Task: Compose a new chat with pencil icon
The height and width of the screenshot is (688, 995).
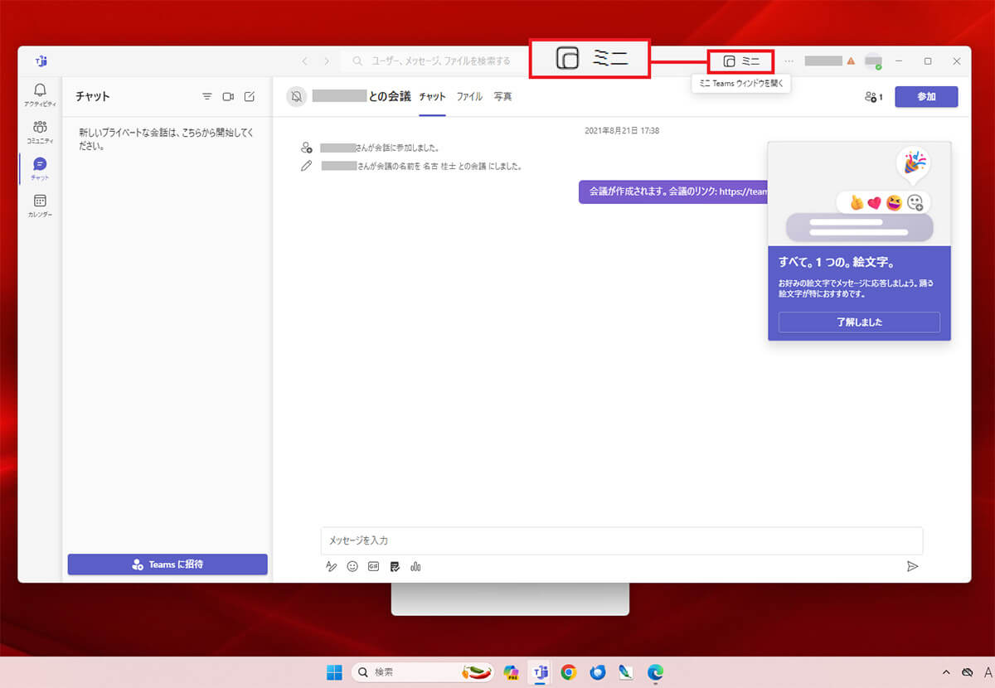Action: pyautogui.click(x=250, y=97)
